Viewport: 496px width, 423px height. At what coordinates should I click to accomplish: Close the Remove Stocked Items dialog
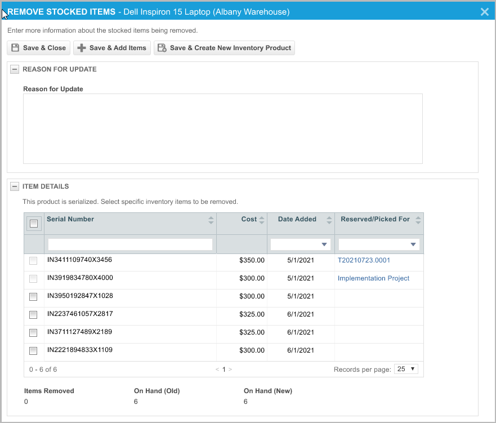(x=484, y=12)
